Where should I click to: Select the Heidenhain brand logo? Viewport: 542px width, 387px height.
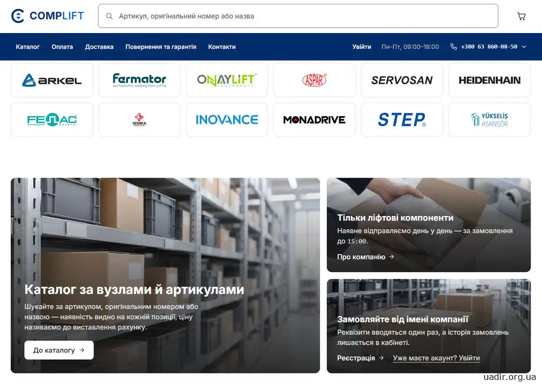489,80
